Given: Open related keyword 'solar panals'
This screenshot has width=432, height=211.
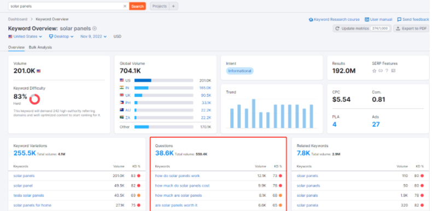Looking at the screenshot, I should 307,195.
